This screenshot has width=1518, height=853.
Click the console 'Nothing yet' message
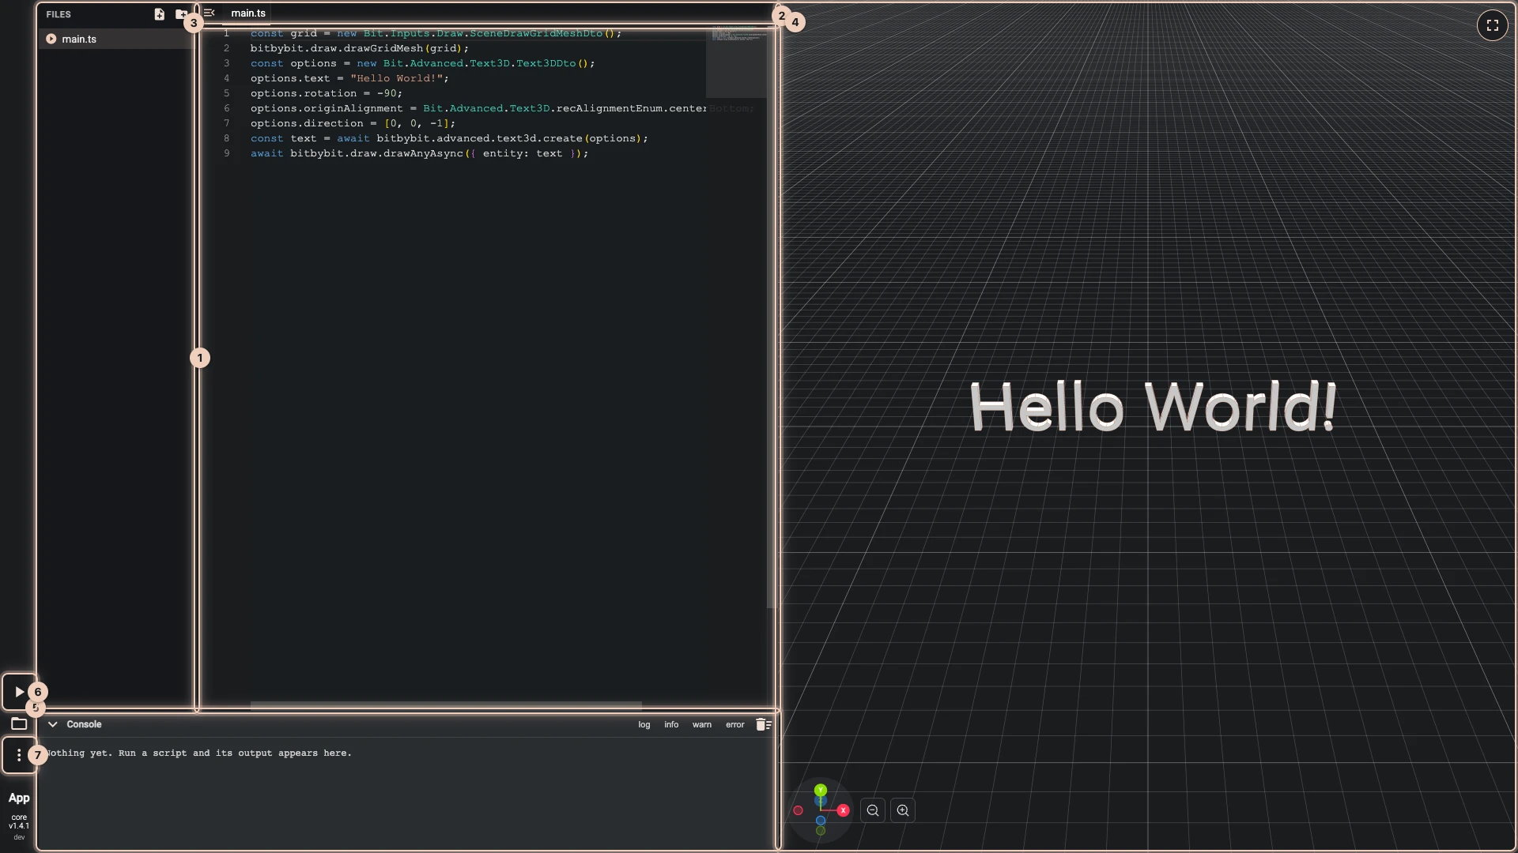click(198, 753)
